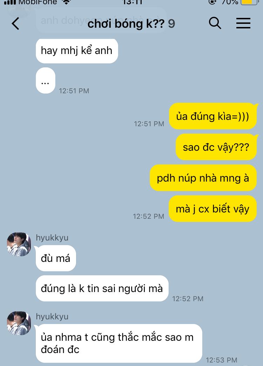Tap the back arrow in the chat header
The image size is (263, 366).
(x=16, y=23)
